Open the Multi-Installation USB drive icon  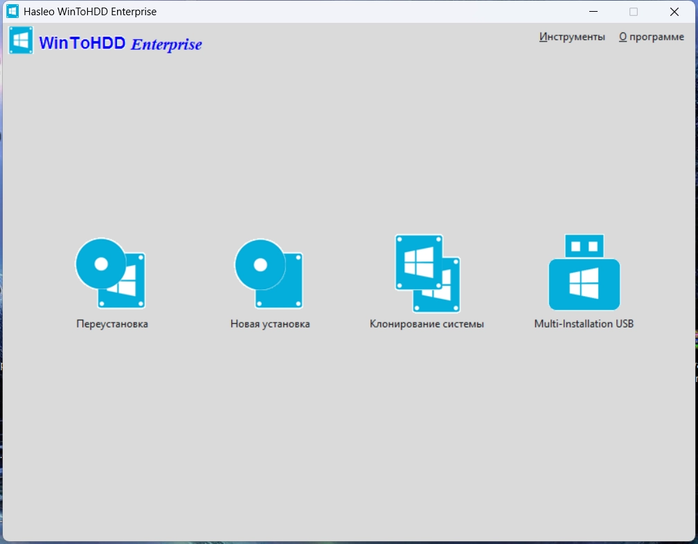[x=584, y=272]
